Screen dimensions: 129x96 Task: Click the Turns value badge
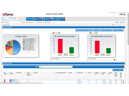[x=96, y=30]
